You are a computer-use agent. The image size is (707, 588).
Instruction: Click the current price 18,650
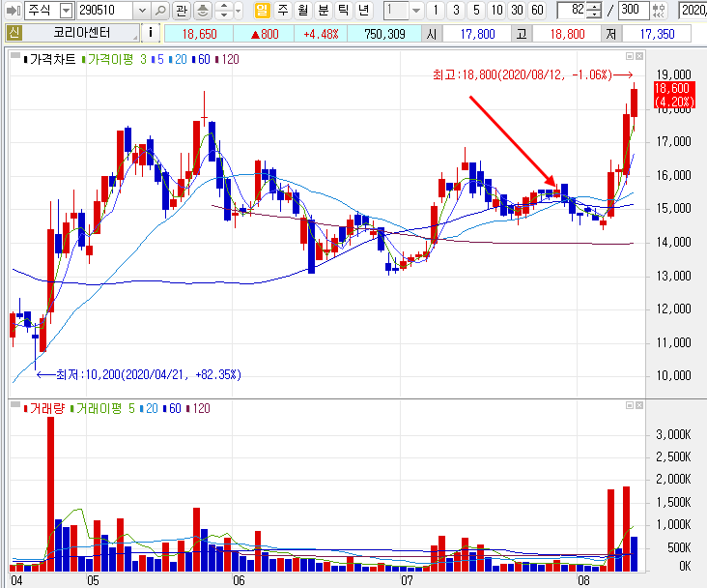click(199, 34)
